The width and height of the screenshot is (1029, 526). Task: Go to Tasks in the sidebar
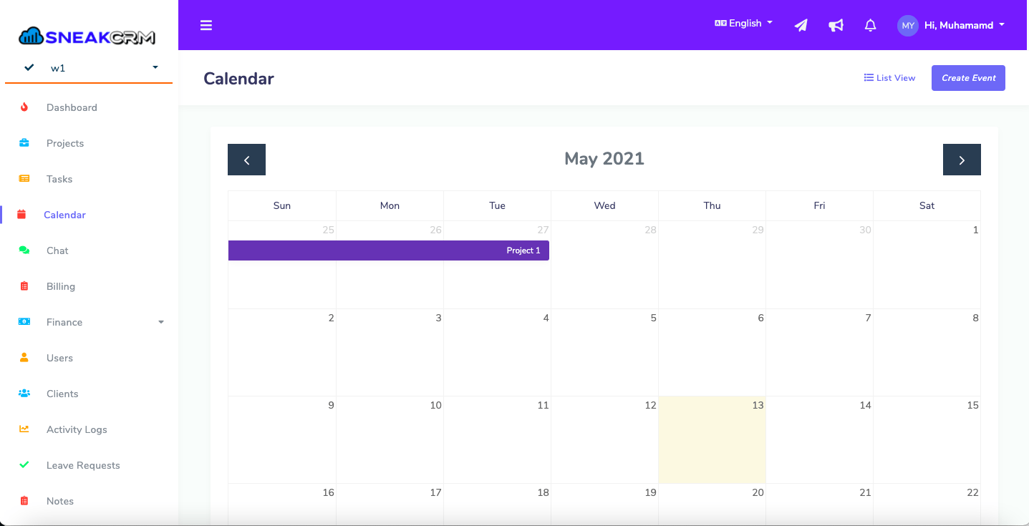tap(59, 179)
